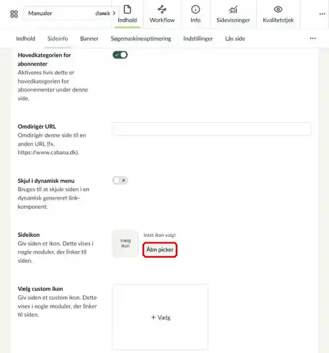Click the Vælg ikon placeholder tile
This screenshot has width=329, height=353.
point(125,243)
